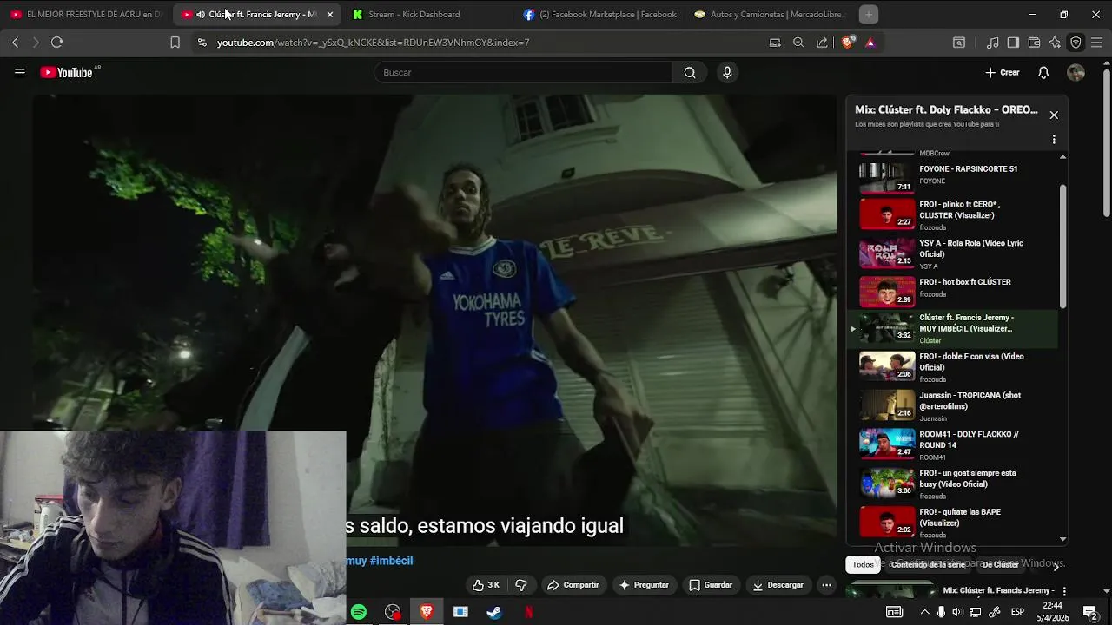Go back to previous page
The height and width of the screenshot is (625, 1112).
(15, 42)
